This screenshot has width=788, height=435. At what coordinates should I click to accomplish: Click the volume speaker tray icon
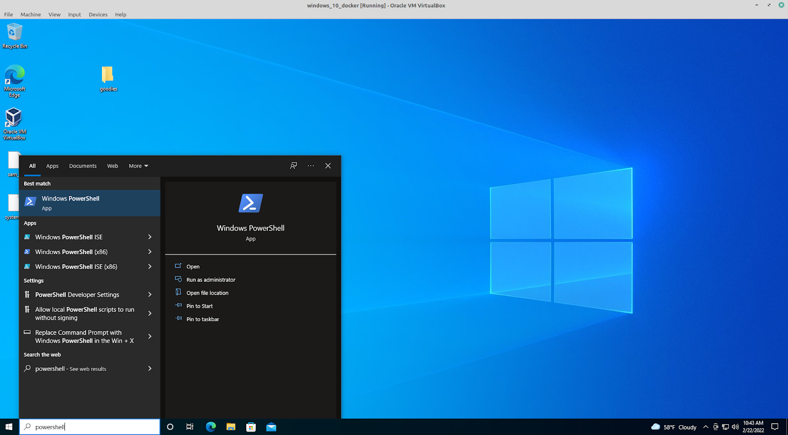tap(735, 427)
